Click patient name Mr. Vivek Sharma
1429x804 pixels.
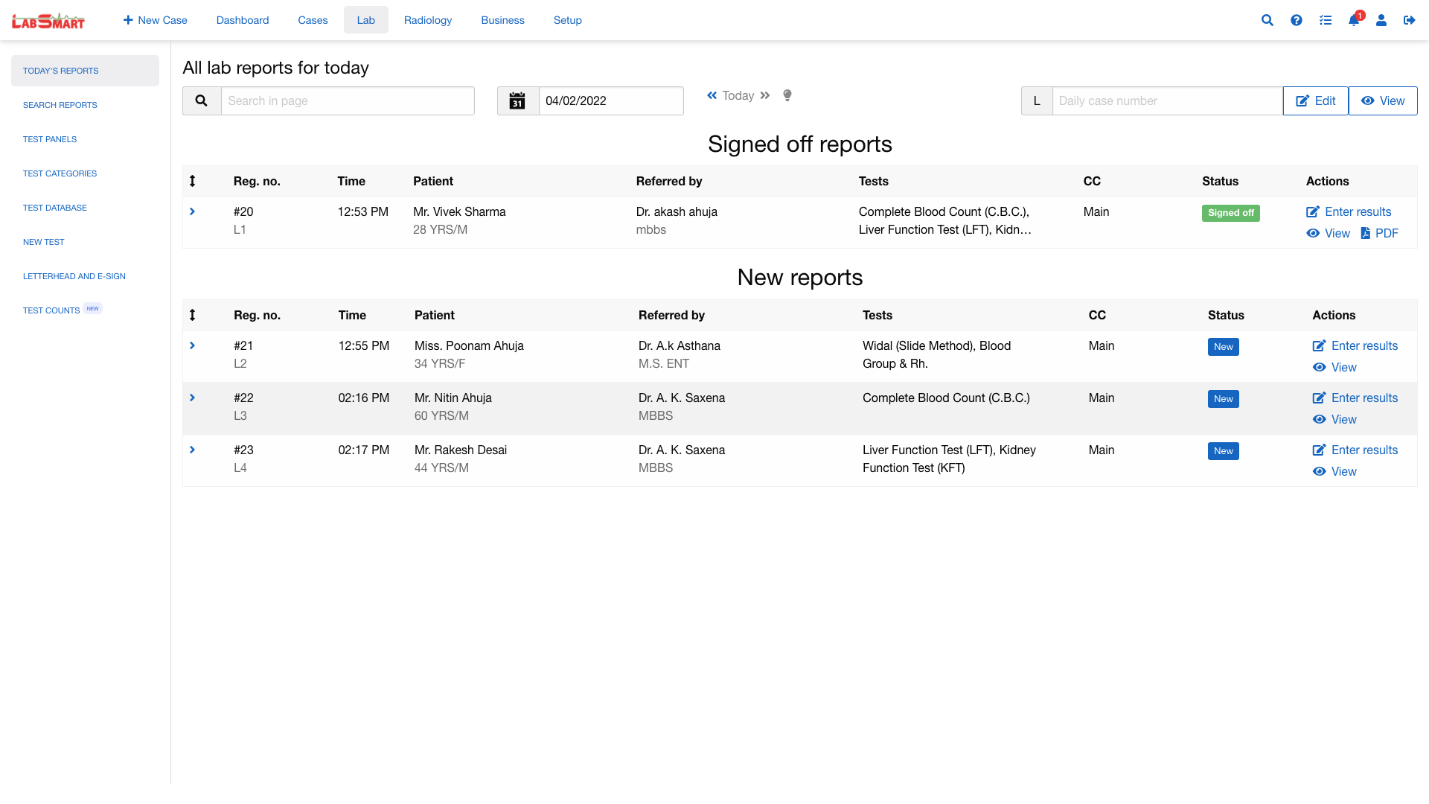click(459, 211)
